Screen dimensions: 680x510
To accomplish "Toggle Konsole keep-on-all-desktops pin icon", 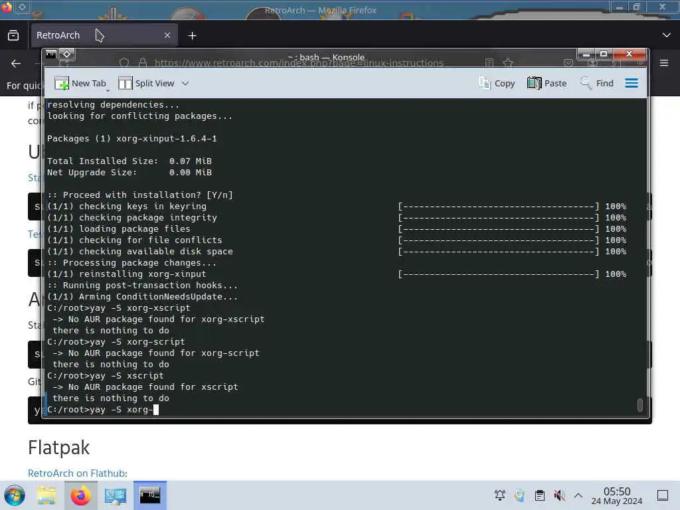I will coord(67,54).
